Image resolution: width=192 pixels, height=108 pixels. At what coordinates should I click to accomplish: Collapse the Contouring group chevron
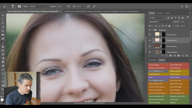click(153, 30)
